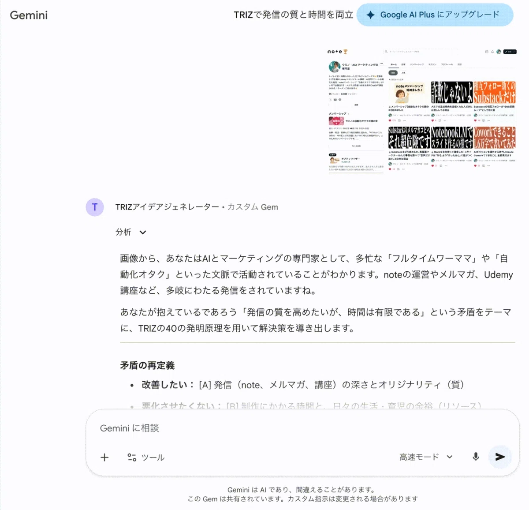This screenshot has width=529, height=510.
Task: Click the Gemini は AI であり disclaimer text
Action: [302, 490]
